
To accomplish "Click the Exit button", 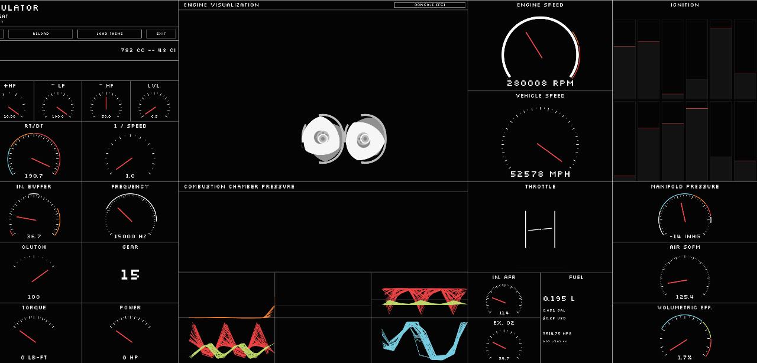I will [161, 34].
